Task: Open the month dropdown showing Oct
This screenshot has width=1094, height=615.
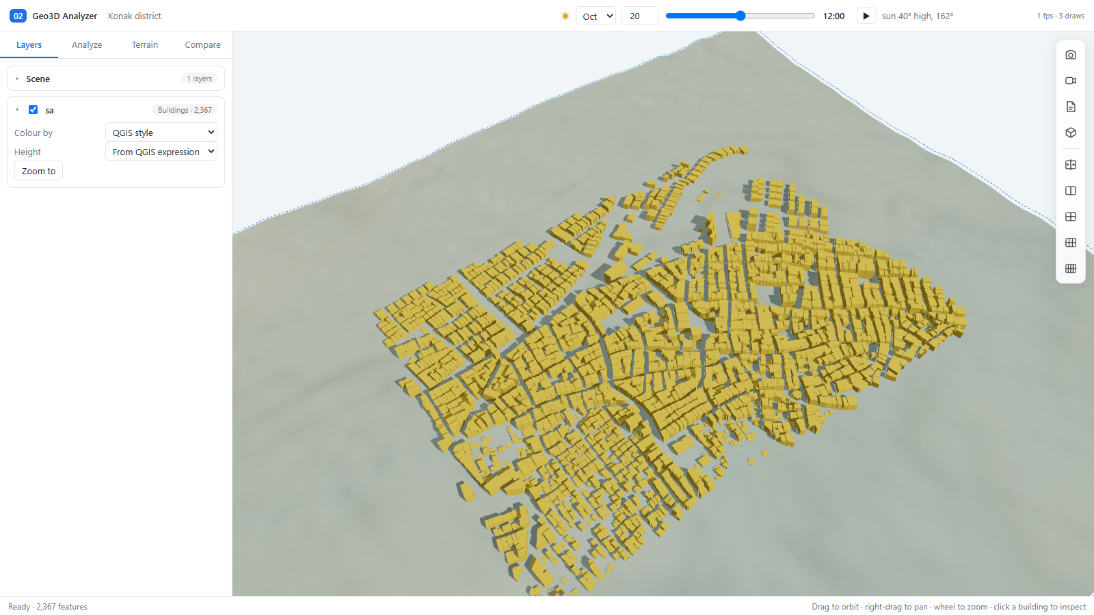Action: point(596,16)
